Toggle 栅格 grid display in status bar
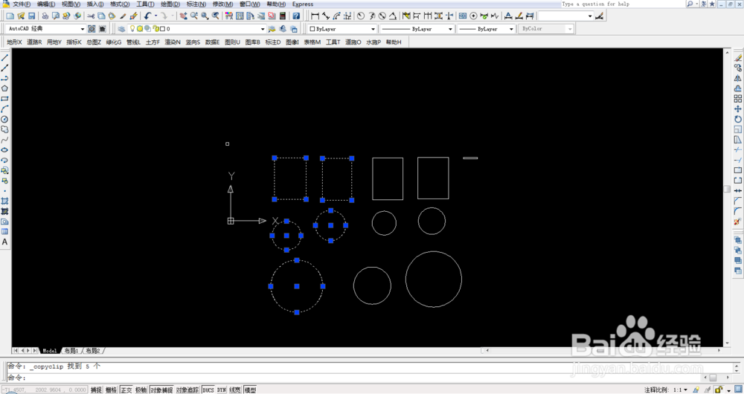This screenshot has width=744, height=394. click(x=111, y=390)
